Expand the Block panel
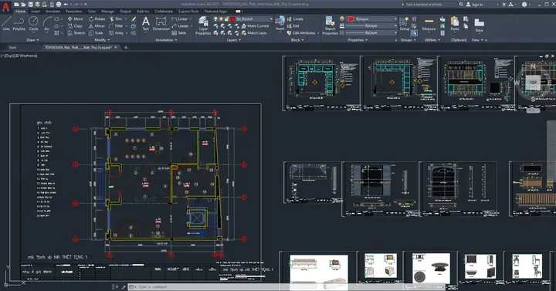This screenshot has width=556, height=291. click(297, 40)
